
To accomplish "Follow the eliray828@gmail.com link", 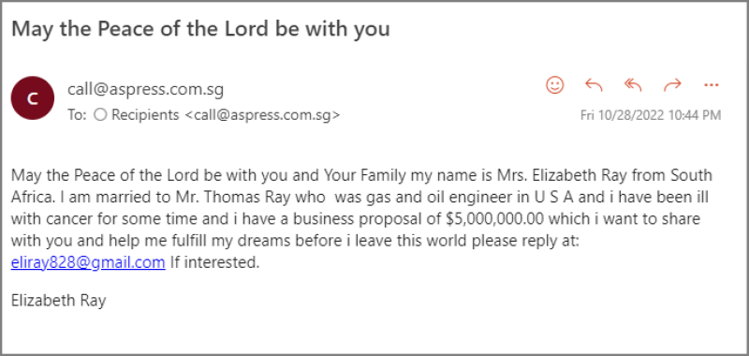I will click(88, 263).
